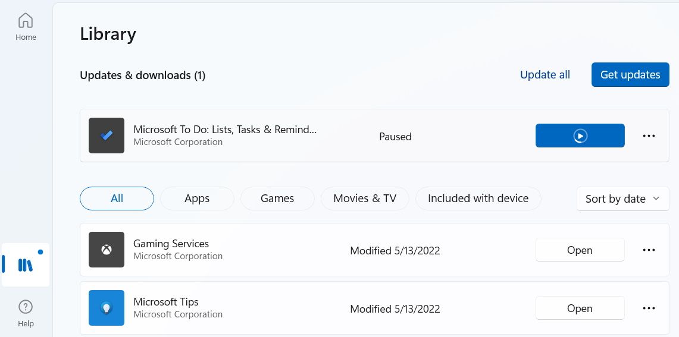Open more options for Microsoft Tips
Image resolution: width=679 pixels, height=337 pixels.
point(649,308)
